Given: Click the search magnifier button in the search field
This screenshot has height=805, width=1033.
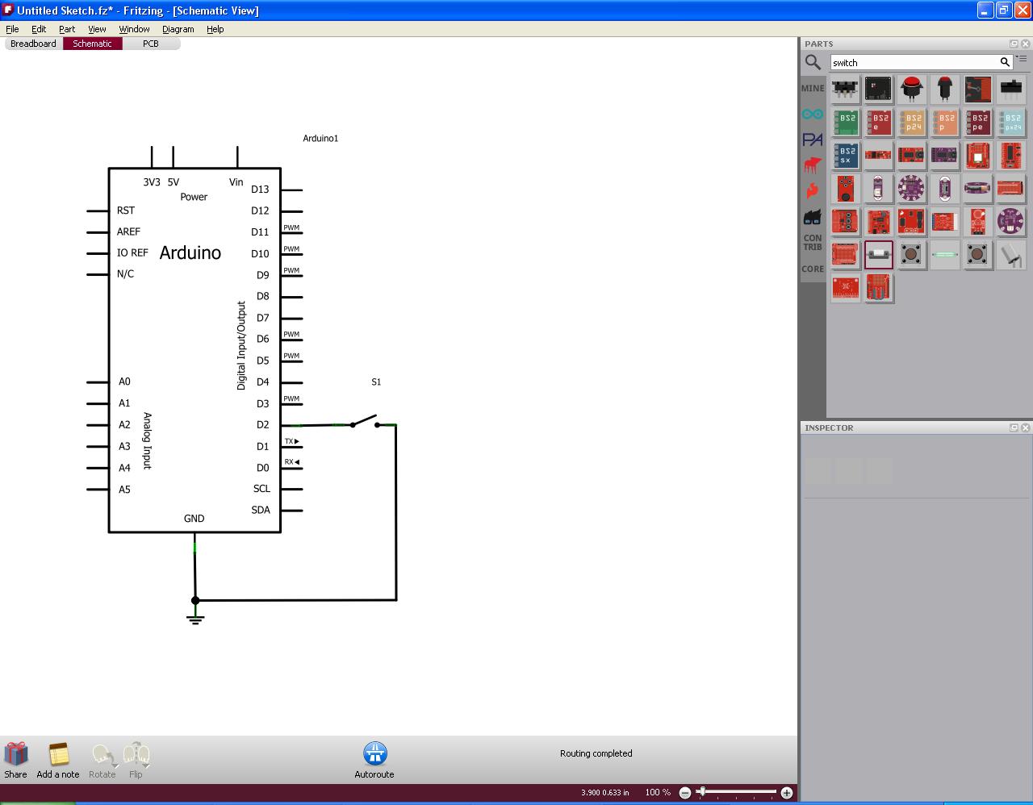Looking at the screenshot, I should click(x=1005, y=62).
